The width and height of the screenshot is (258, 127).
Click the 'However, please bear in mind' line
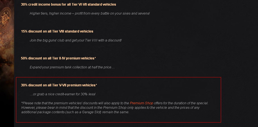pos(110,108)
